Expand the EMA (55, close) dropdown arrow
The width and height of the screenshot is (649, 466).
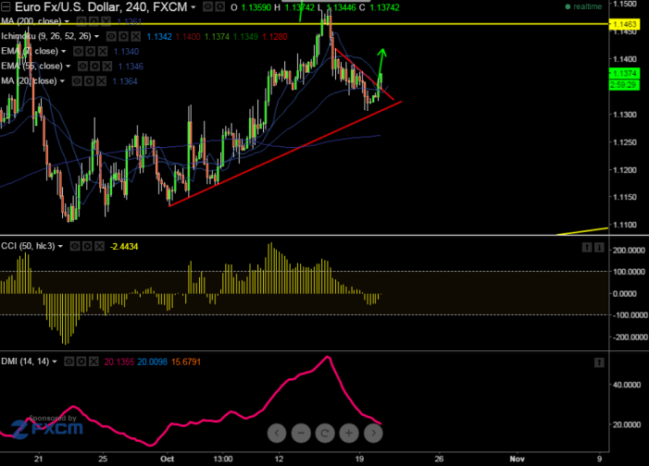pos(68,67)
